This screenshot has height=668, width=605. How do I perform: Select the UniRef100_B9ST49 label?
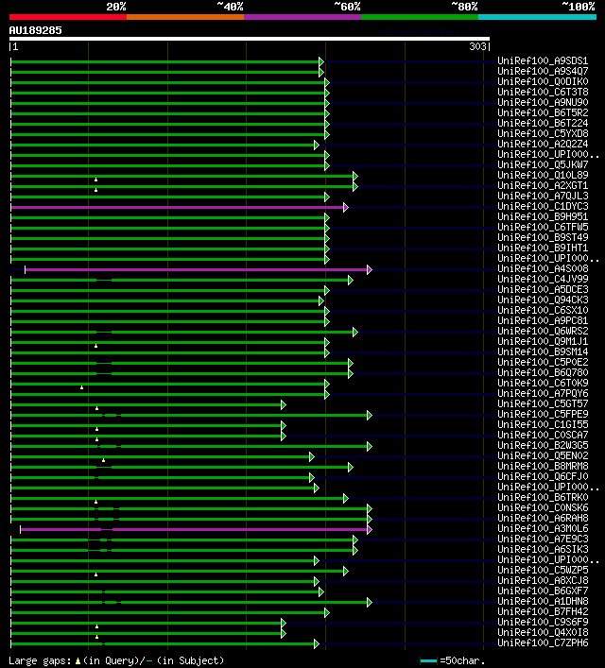[x=543, y=237]
